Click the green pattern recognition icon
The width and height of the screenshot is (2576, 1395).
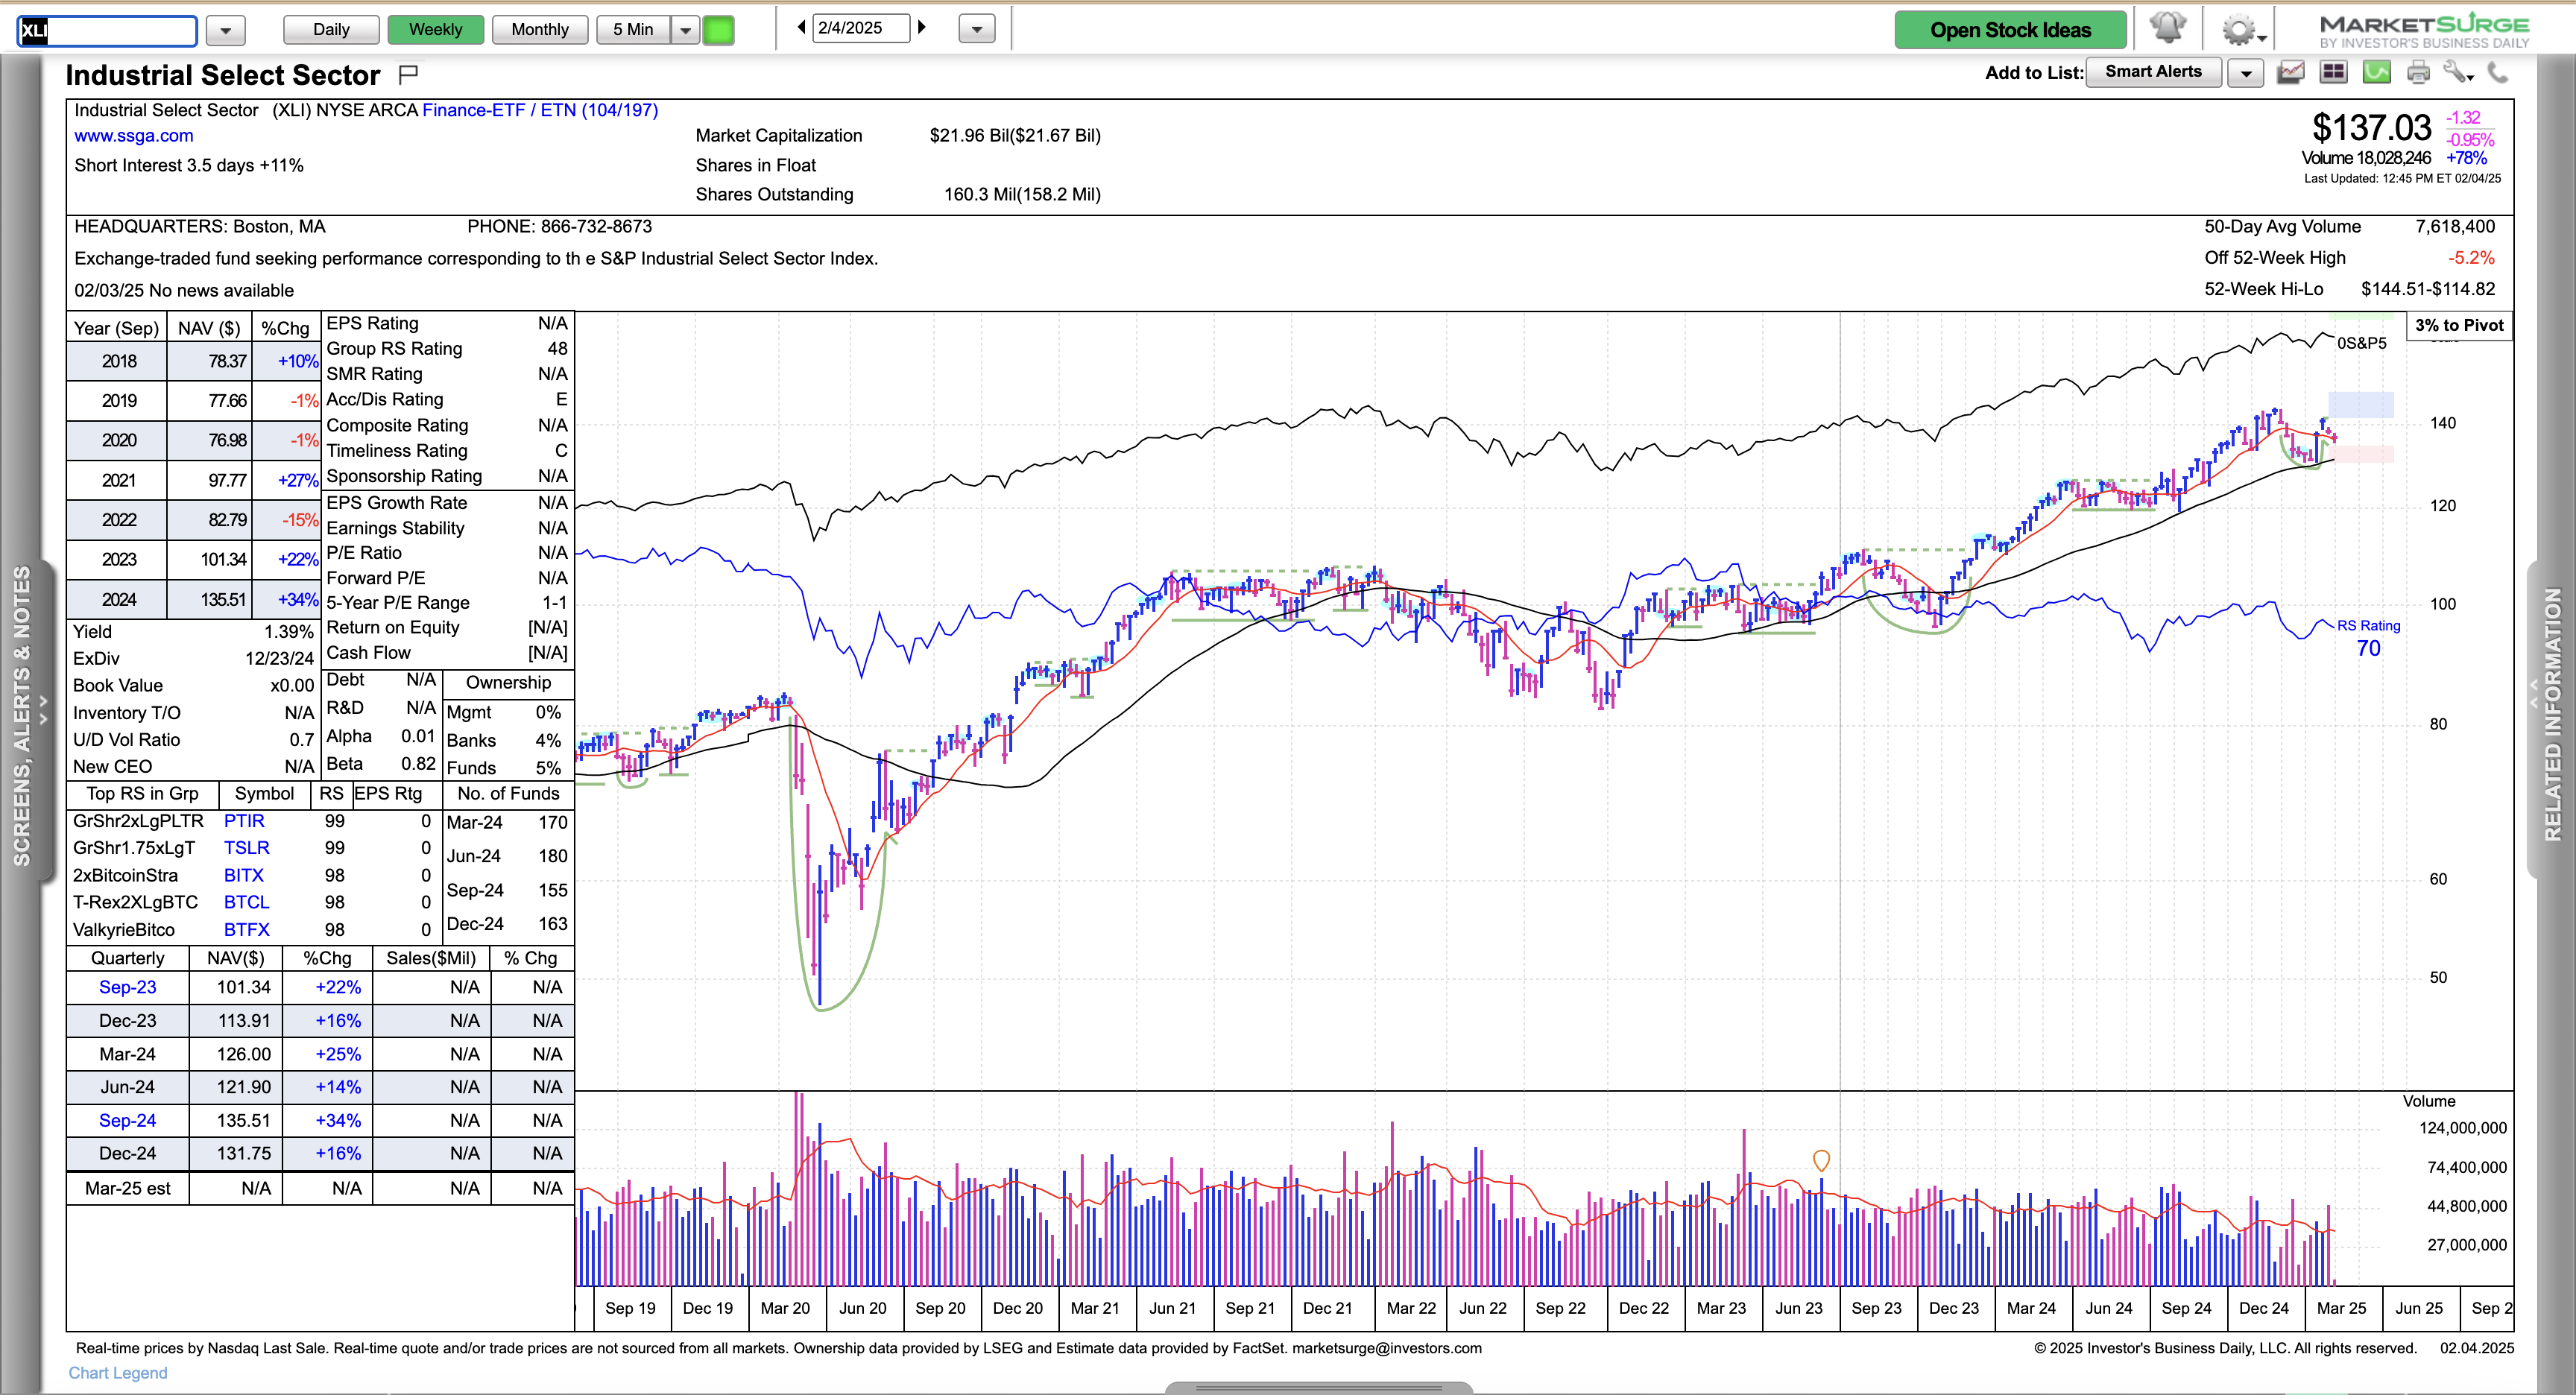[x=2376, y=72]
